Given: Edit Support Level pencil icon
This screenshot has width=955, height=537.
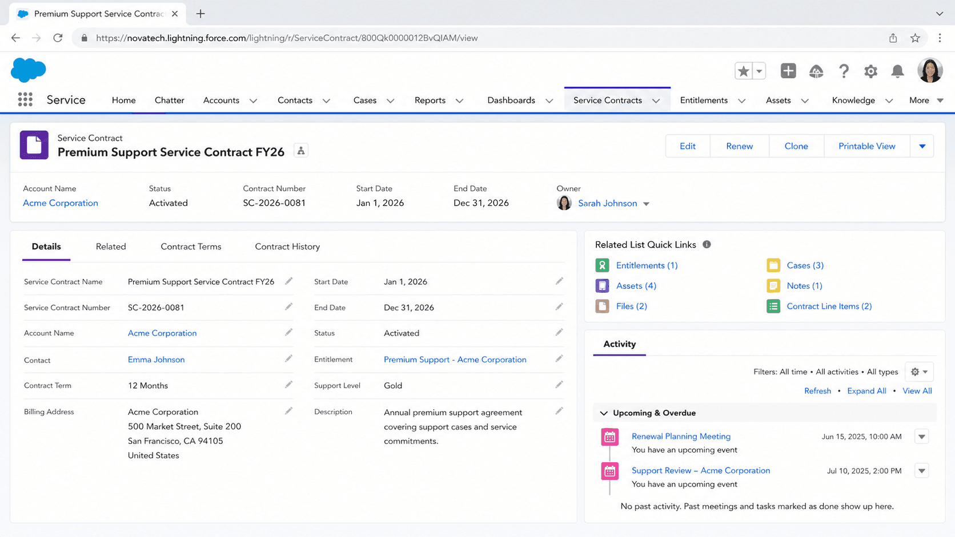Looking at the screenshot, I should coord(559,385).
